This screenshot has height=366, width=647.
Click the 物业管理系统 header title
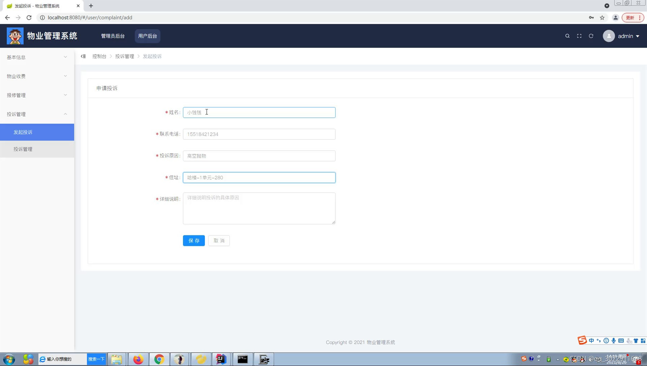(52, 36)
